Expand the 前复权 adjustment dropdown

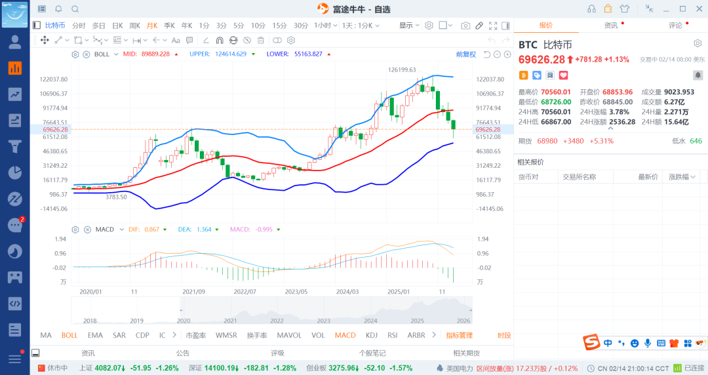pos(466,54)
